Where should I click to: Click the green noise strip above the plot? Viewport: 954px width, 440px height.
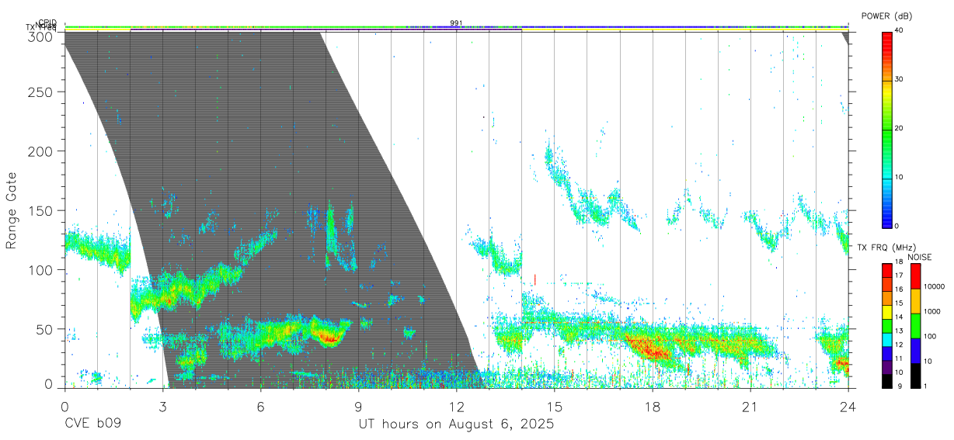click(x=456, y=27)
